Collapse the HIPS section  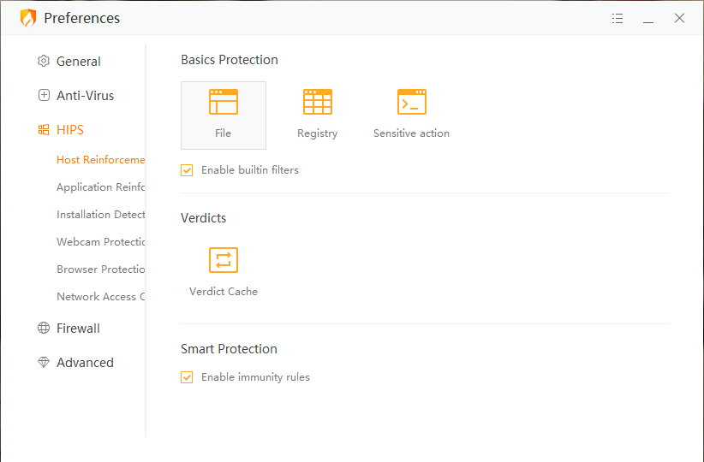click(x=70, y=130)
